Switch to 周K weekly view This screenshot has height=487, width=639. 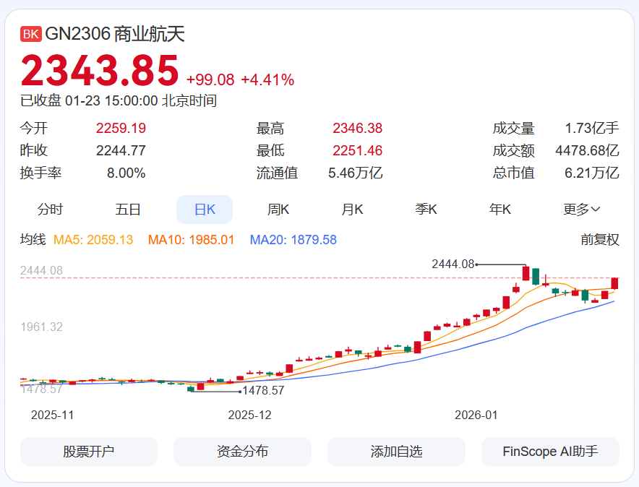278,210
